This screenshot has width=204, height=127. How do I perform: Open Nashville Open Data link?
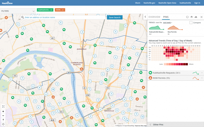pos(167,3)
